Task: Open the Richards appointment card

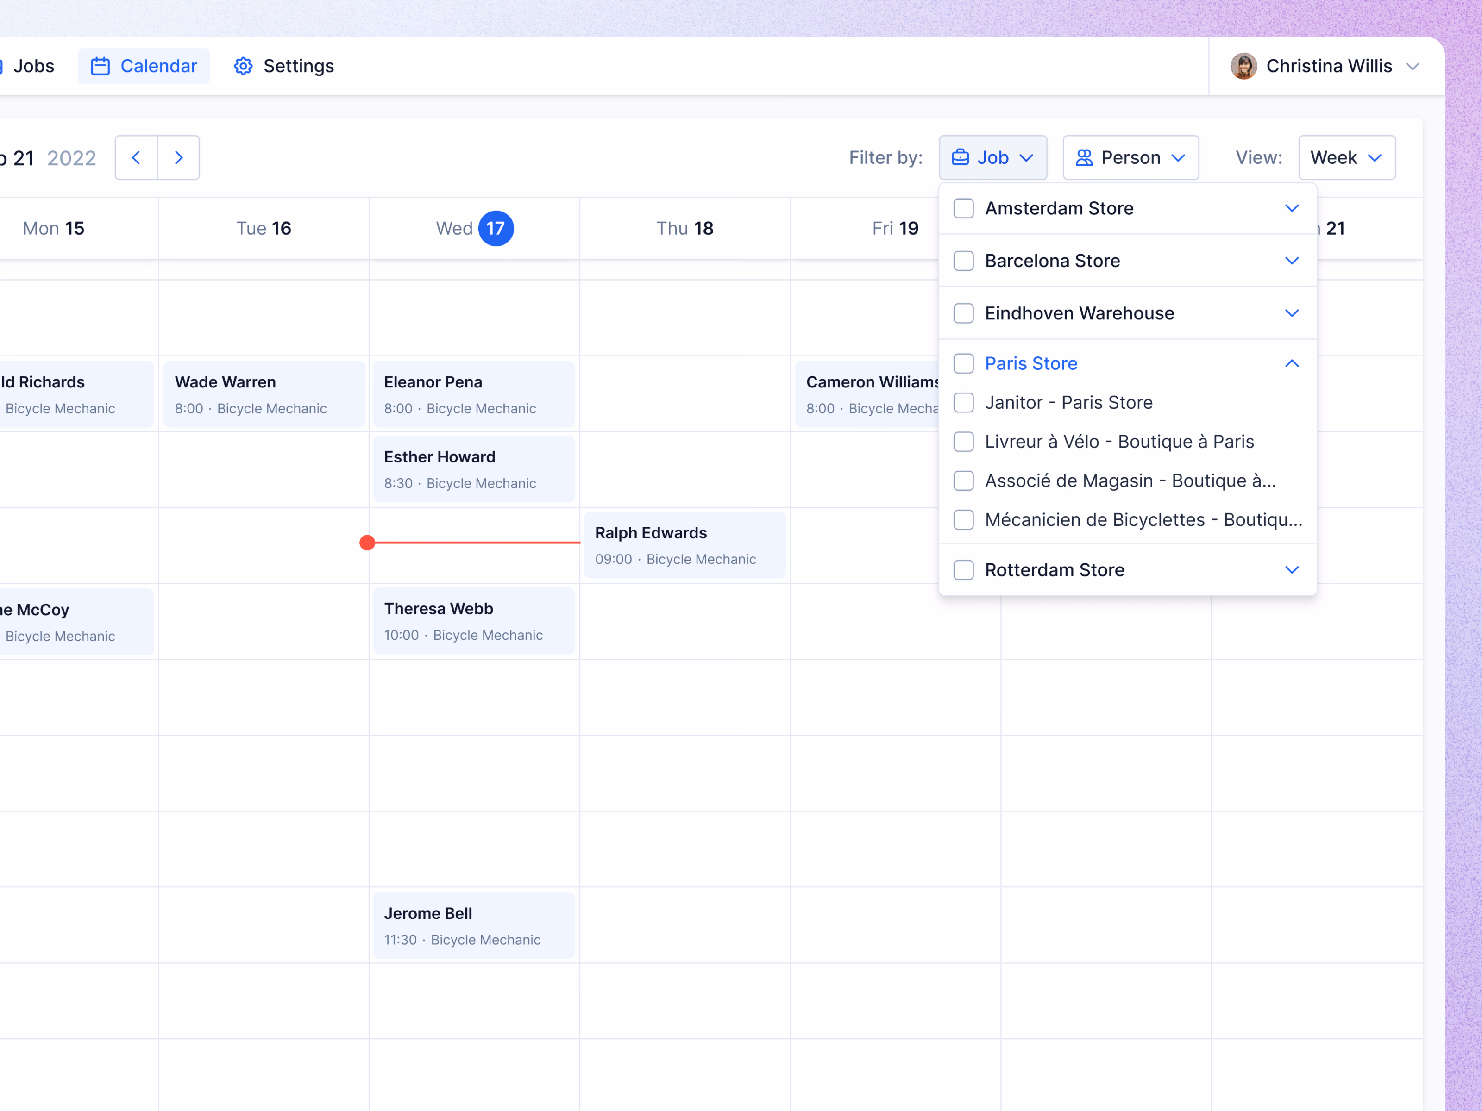Action: click(x=76, y=394)
